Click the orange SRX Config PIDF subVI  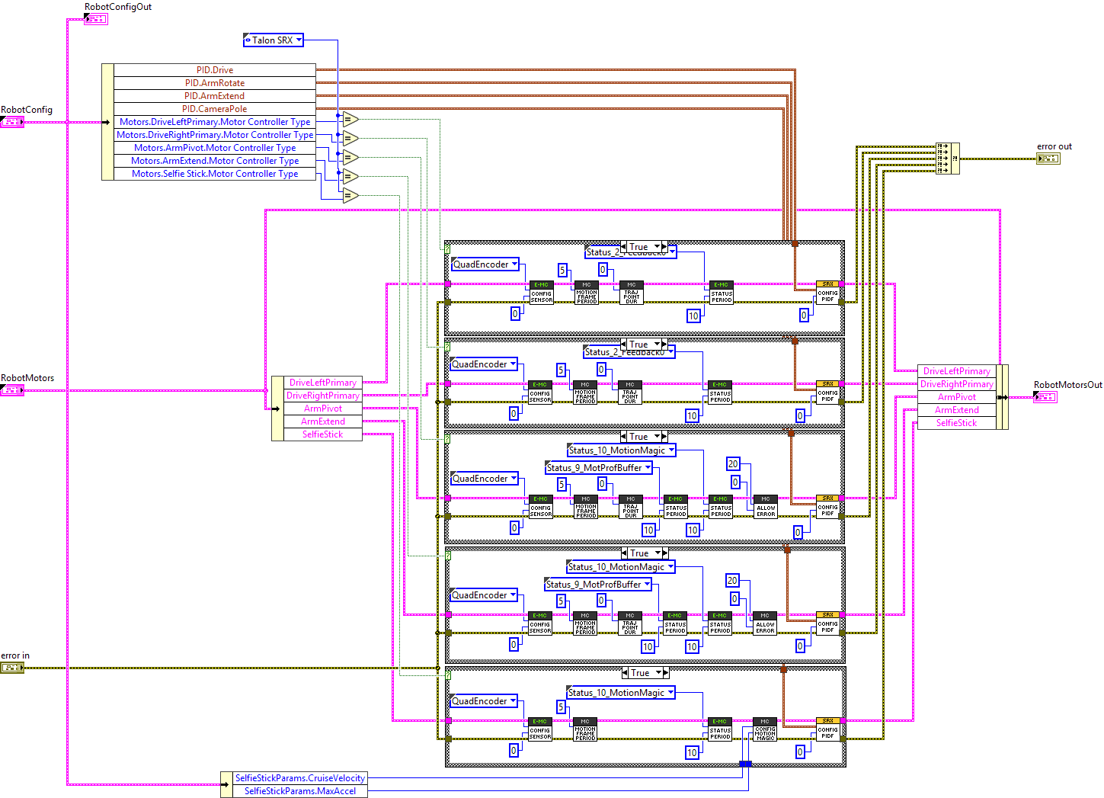pos(827,293)
